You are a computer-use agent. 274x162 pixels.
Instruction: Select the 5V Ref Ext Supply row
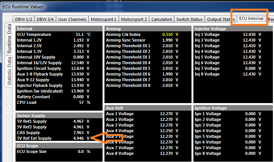pos(59,138)
